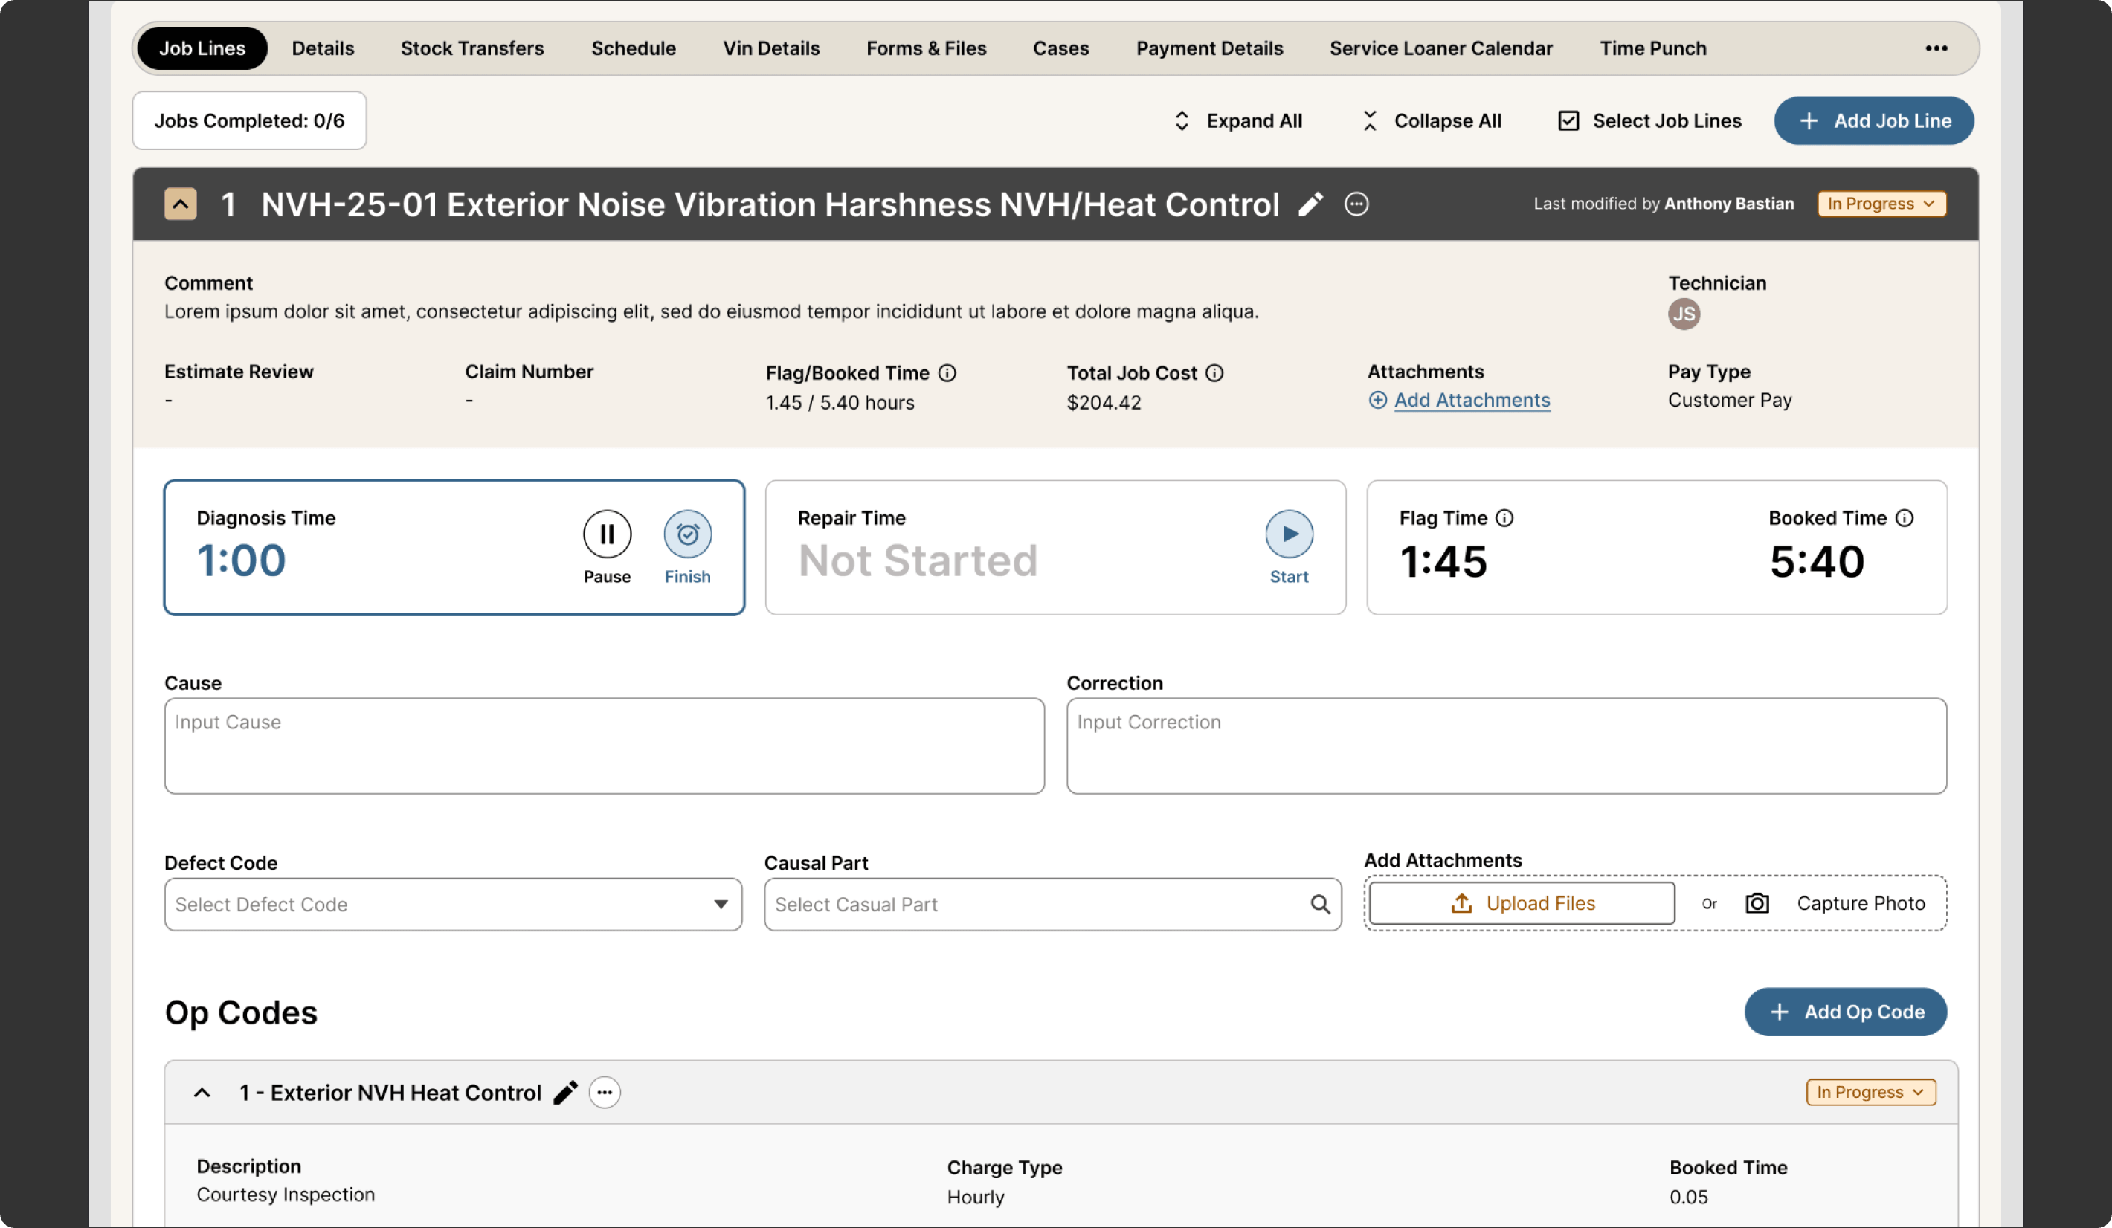Open more options beside the job line title
The height and width of the screenshot is (1228, 2112).
1356,204
